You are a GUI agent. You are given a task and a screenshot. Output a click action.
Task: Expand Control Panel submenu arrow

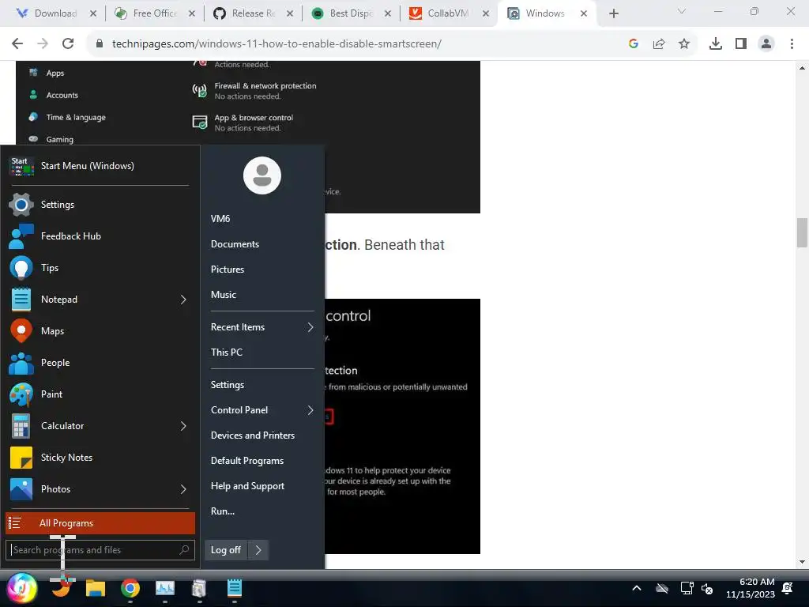click(x=310, y=410)
